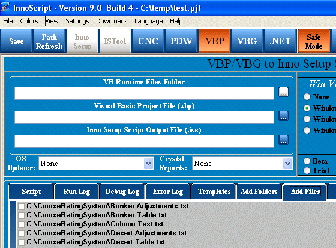
Task: Check the Bunker Table.txt file checkbox
Action: click(21, 215)
